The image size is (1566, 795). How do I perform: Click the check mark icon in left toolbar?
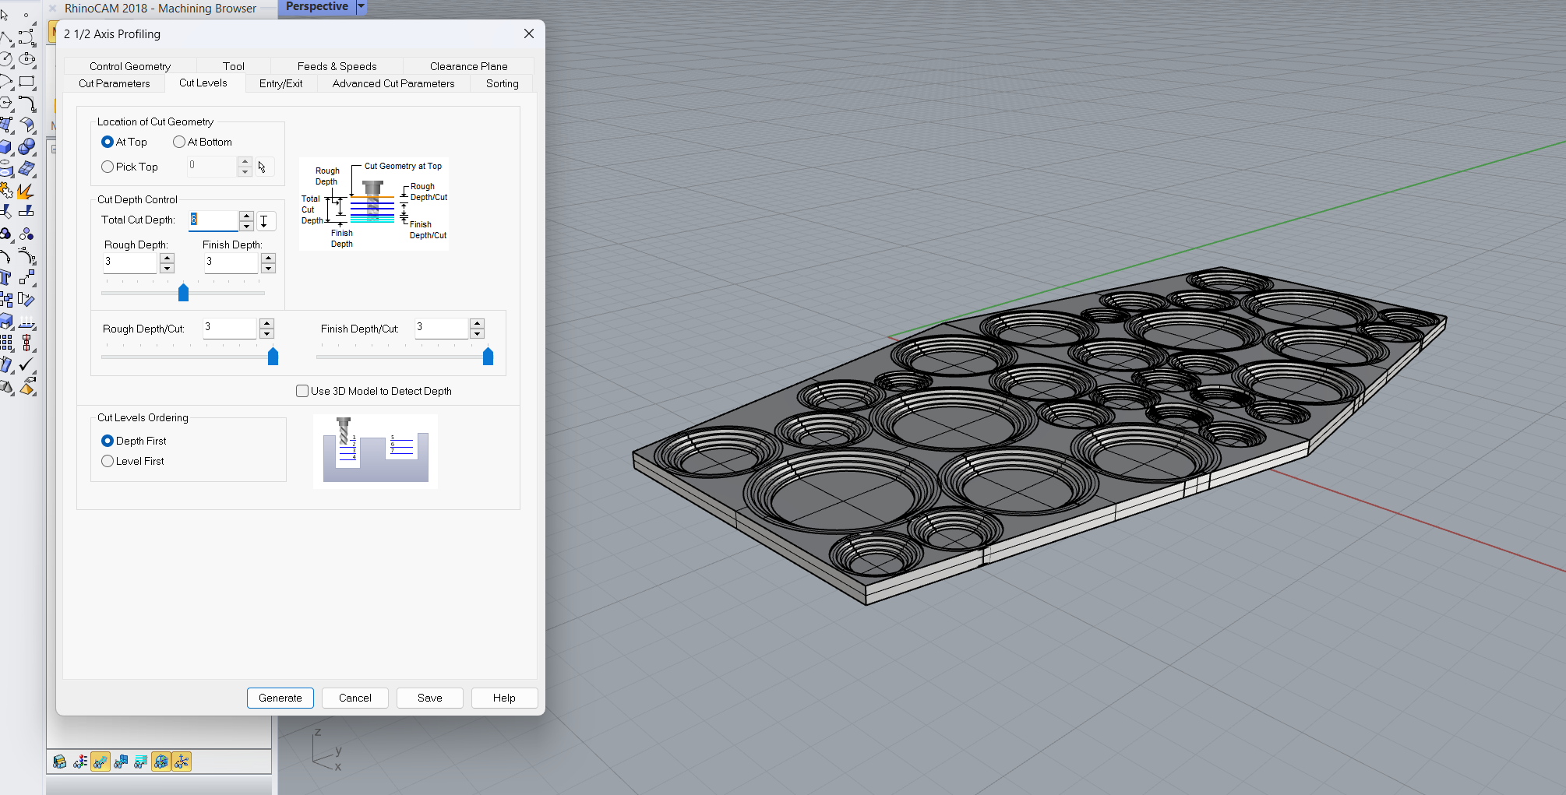pyautogui.click(x=26, y=364)
